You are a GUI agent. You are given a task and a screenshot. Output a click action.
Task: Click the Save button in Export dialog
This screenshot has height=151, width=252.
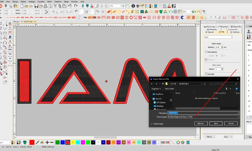click(216, 123)
